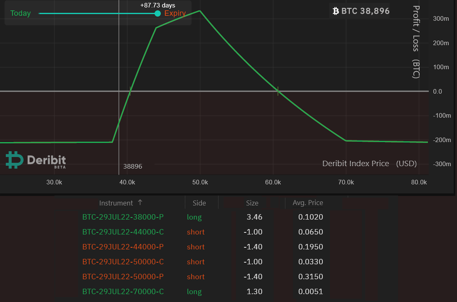Open the BTC-29JUL22-50000-C instrument
457x302 pixels.
(x=123, y=261)
